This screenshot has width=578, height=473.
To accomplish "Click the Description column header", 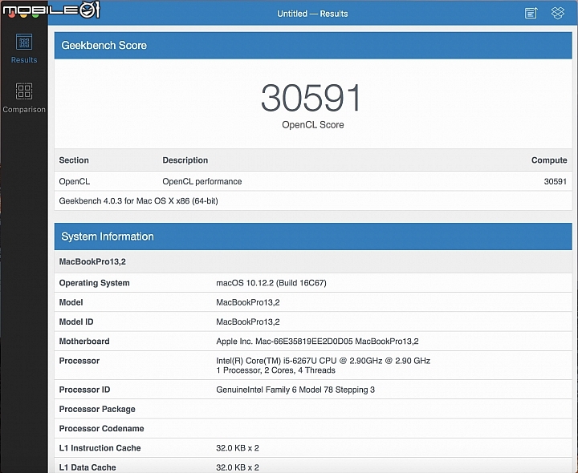I will [185, 160].
